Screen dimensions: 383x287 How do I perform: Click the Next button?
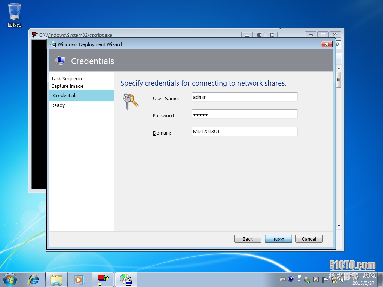(x=278, y=239)
